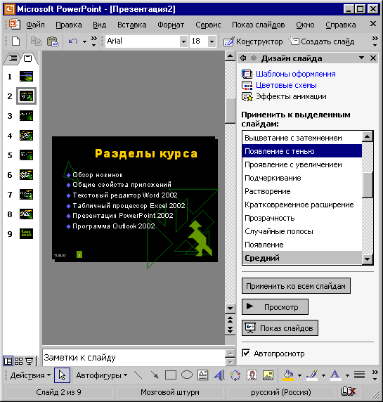The image size is (383, 402).
Task: Open the Дизайн слайда pane dropdown menu
Action: (361, 58)
